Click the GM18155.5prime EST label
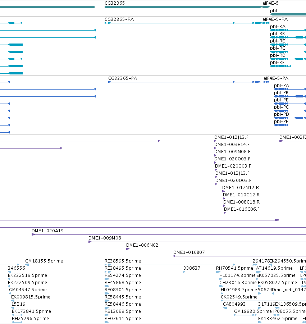Screen dimensions: 306x324 coord(44,261)
